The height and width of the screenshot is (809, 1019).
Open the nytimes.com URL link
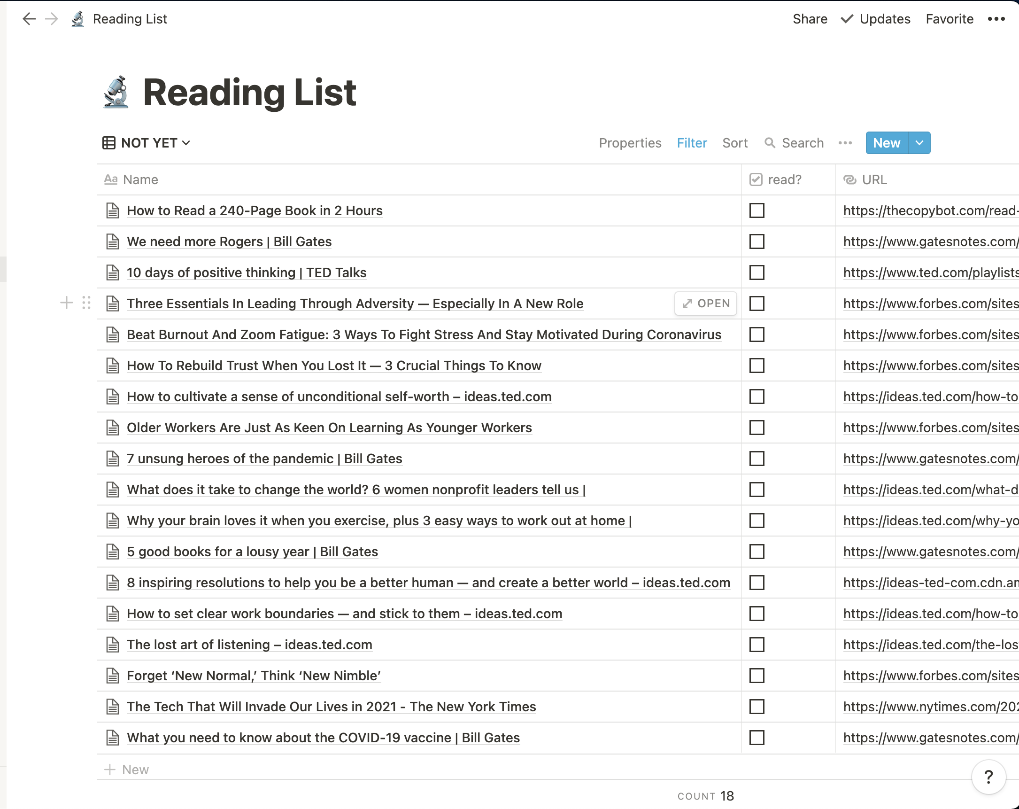pos(931,707)
